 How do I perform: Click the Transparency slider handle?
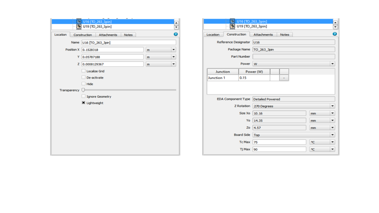[x=83, y=90]
